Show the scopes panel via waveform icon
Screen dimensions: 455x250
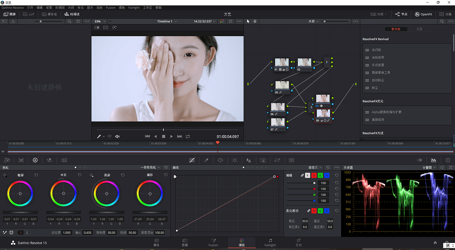coord(434,160)
